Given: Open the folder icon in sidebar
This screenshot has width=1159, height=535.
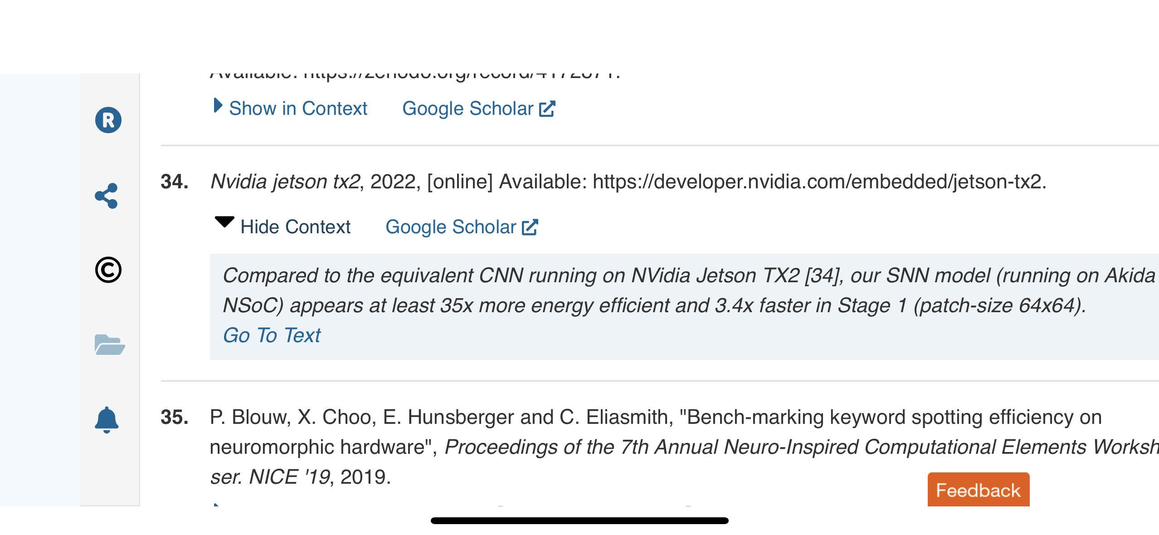Looking at the screenshot, I should (x=110, y=344).
